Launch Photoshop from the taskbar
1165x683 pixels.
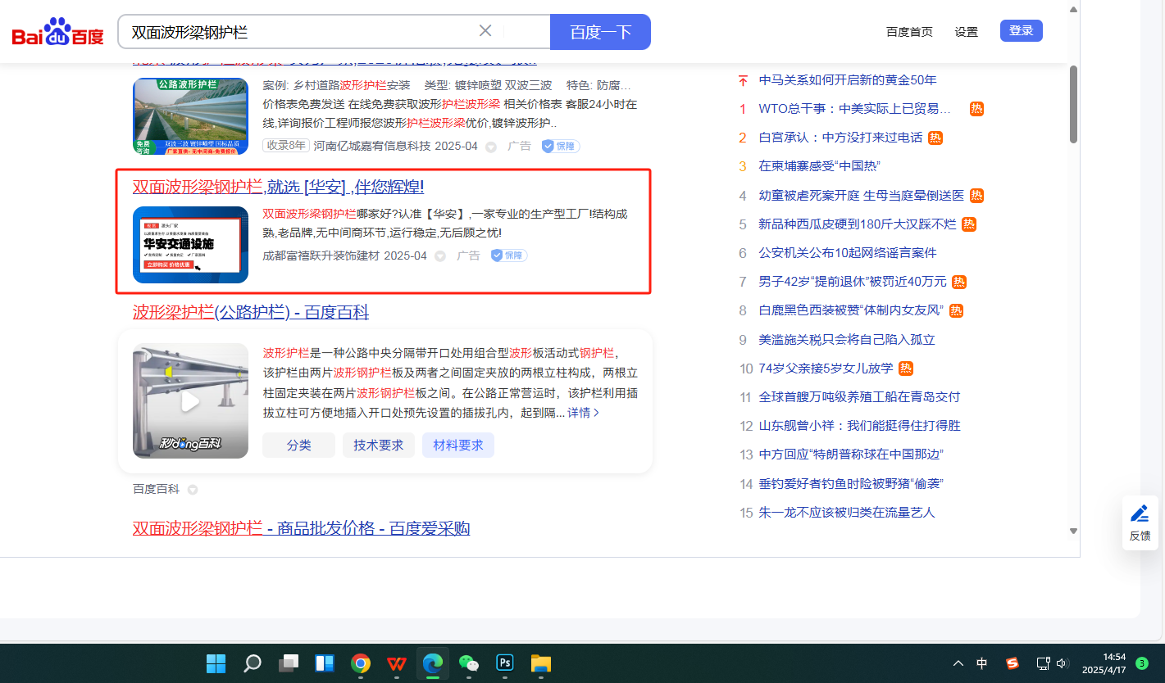coord(504,663)
